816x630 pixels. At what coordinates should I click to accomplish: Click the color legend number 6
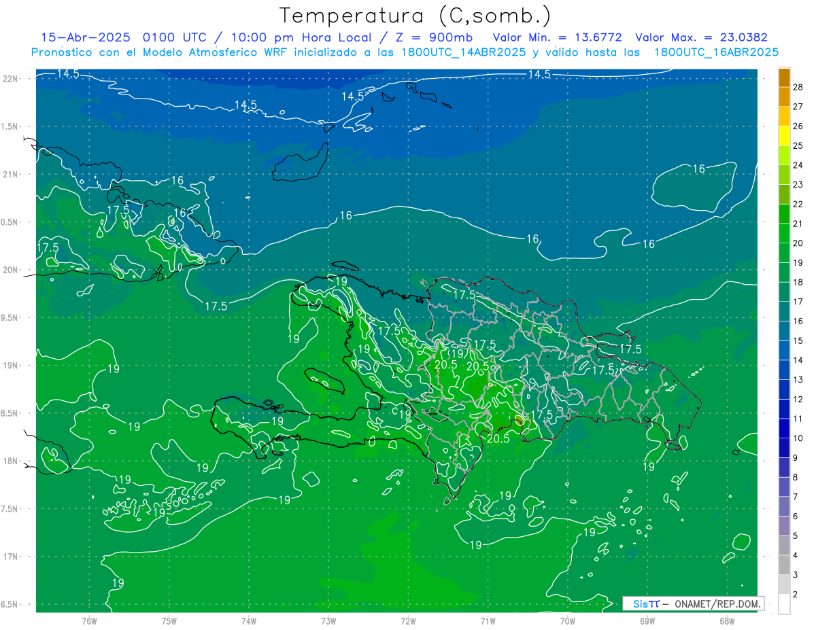[x=796, y=517]
